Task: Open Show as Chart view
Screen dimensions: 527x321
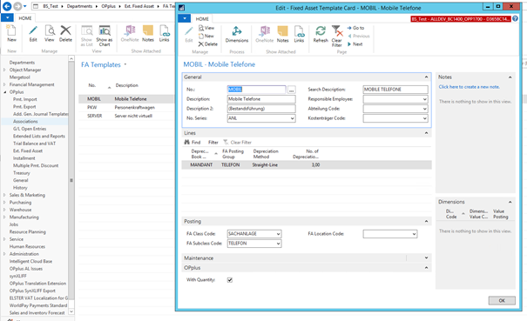Action: click(x=105, y=36)
